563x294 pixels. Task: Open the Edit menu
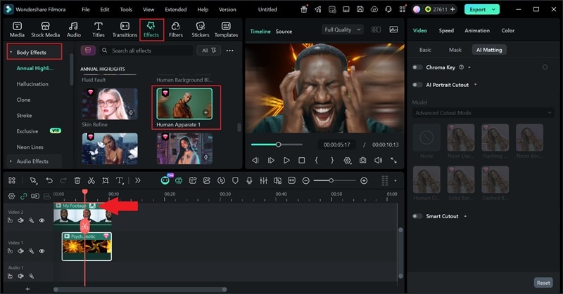[x=104, y=10]
